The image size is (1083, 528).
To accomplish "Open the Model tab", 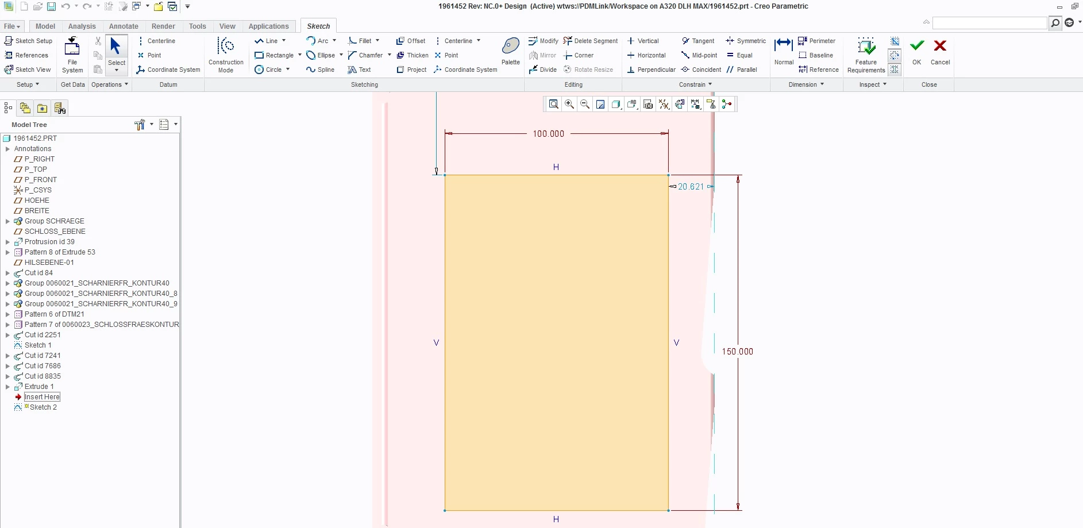I will [45, 26].
